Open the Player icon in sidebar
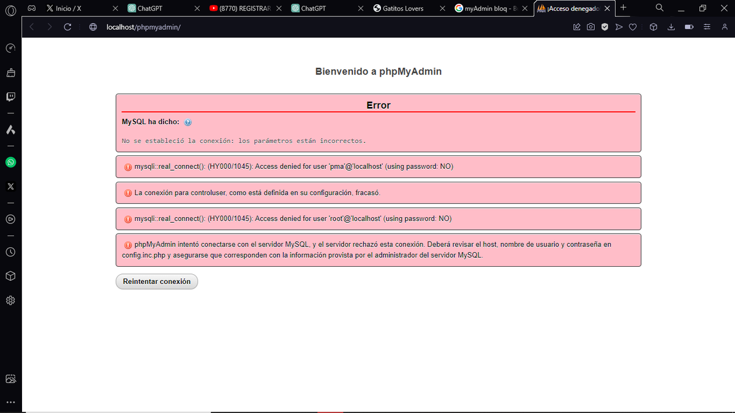This screenshot has height=413, width=735. 10,219
